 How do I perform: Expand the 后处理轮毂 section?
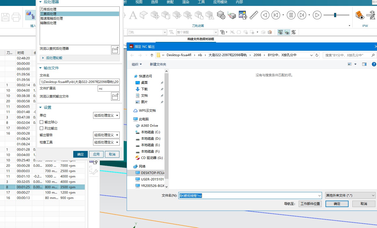54,58
